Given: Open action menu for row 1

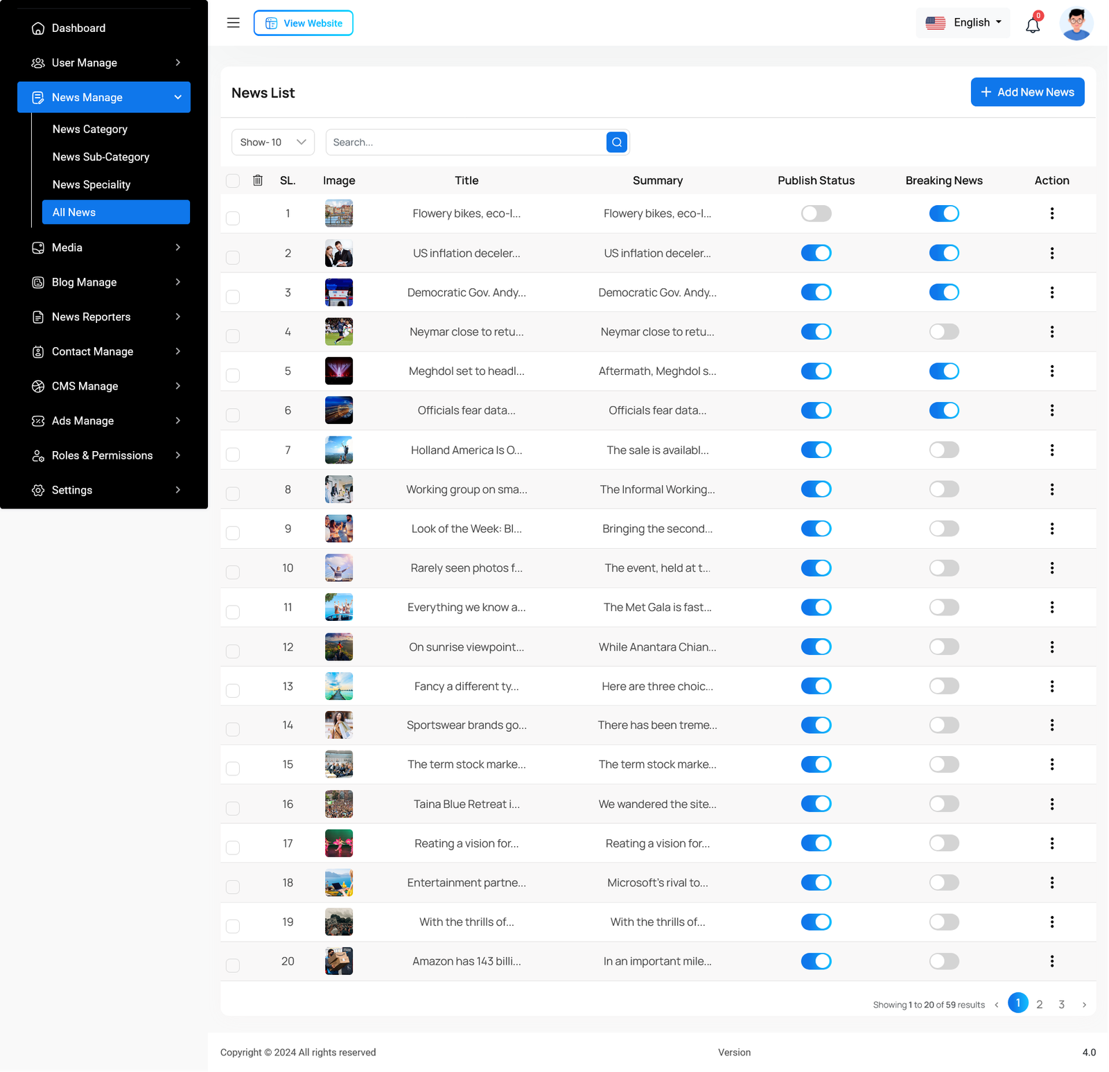Looking at the screenshot, I should [x=1051, y=213].
